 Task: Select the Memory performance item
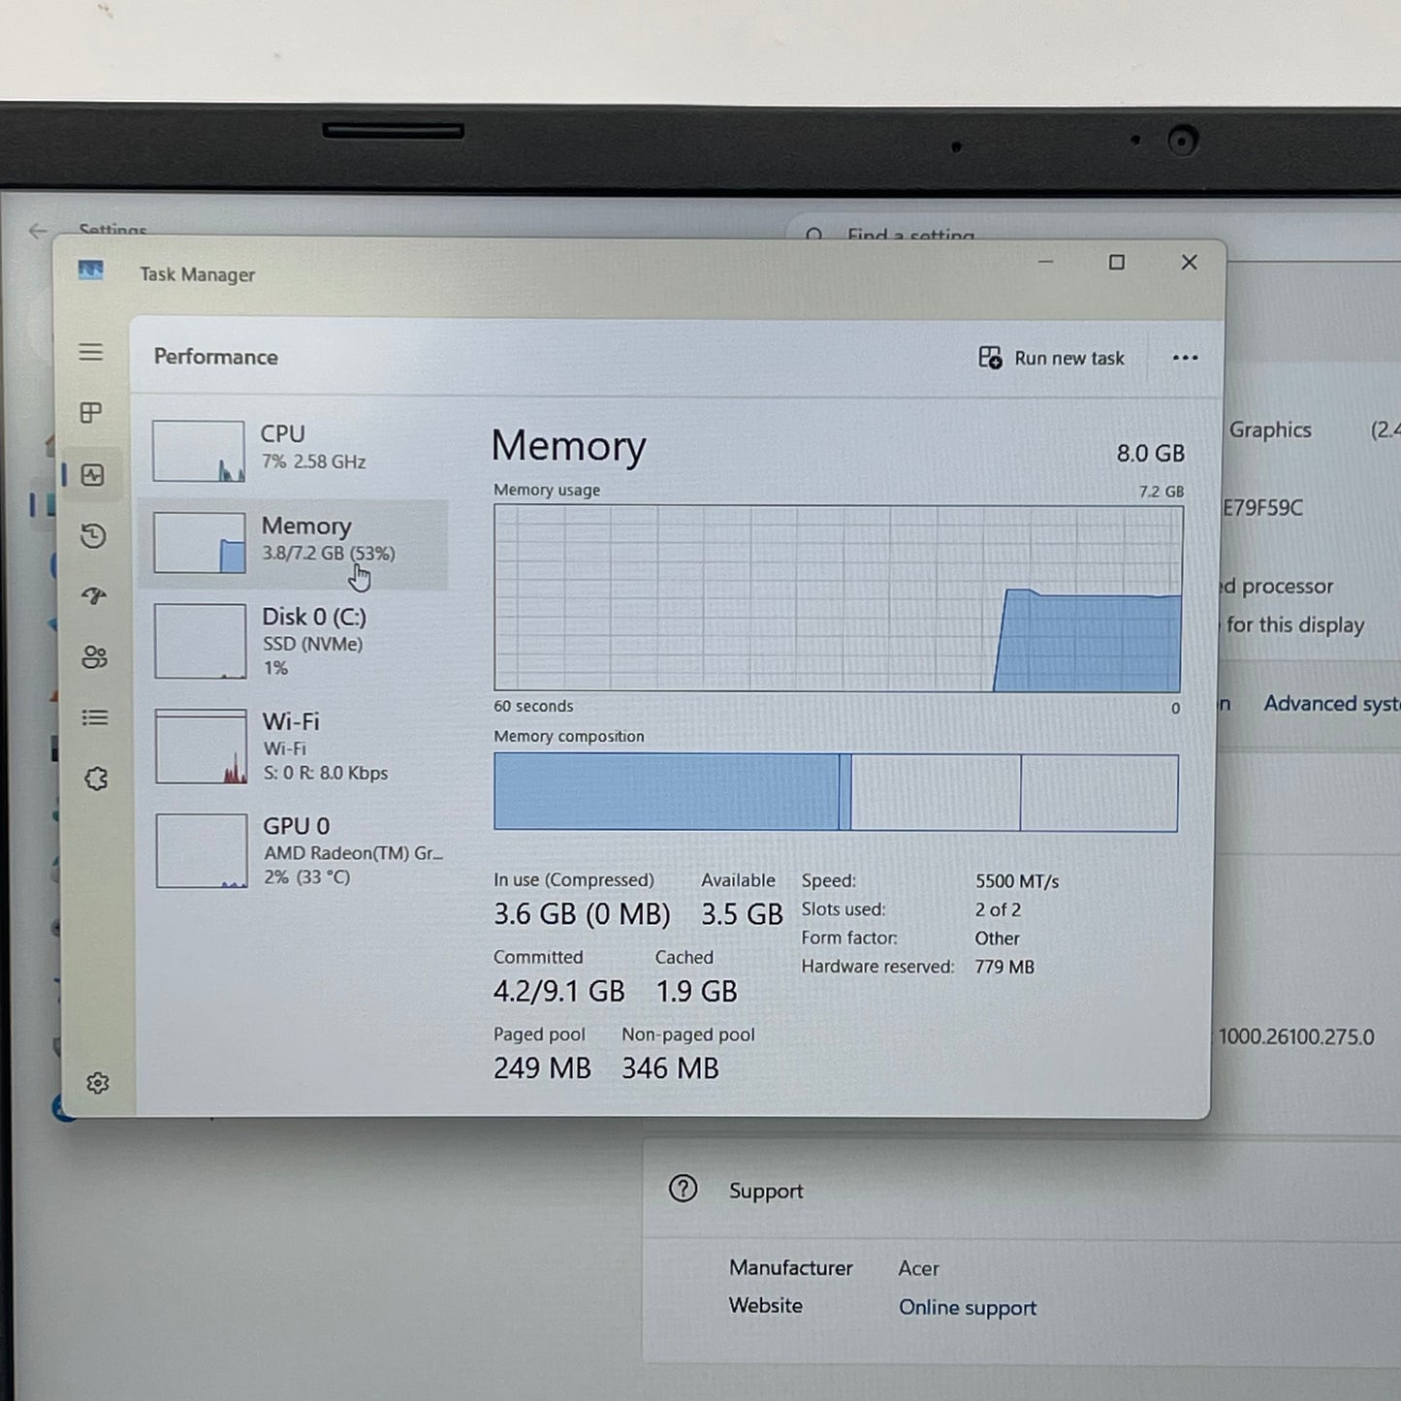click(294, 543)
